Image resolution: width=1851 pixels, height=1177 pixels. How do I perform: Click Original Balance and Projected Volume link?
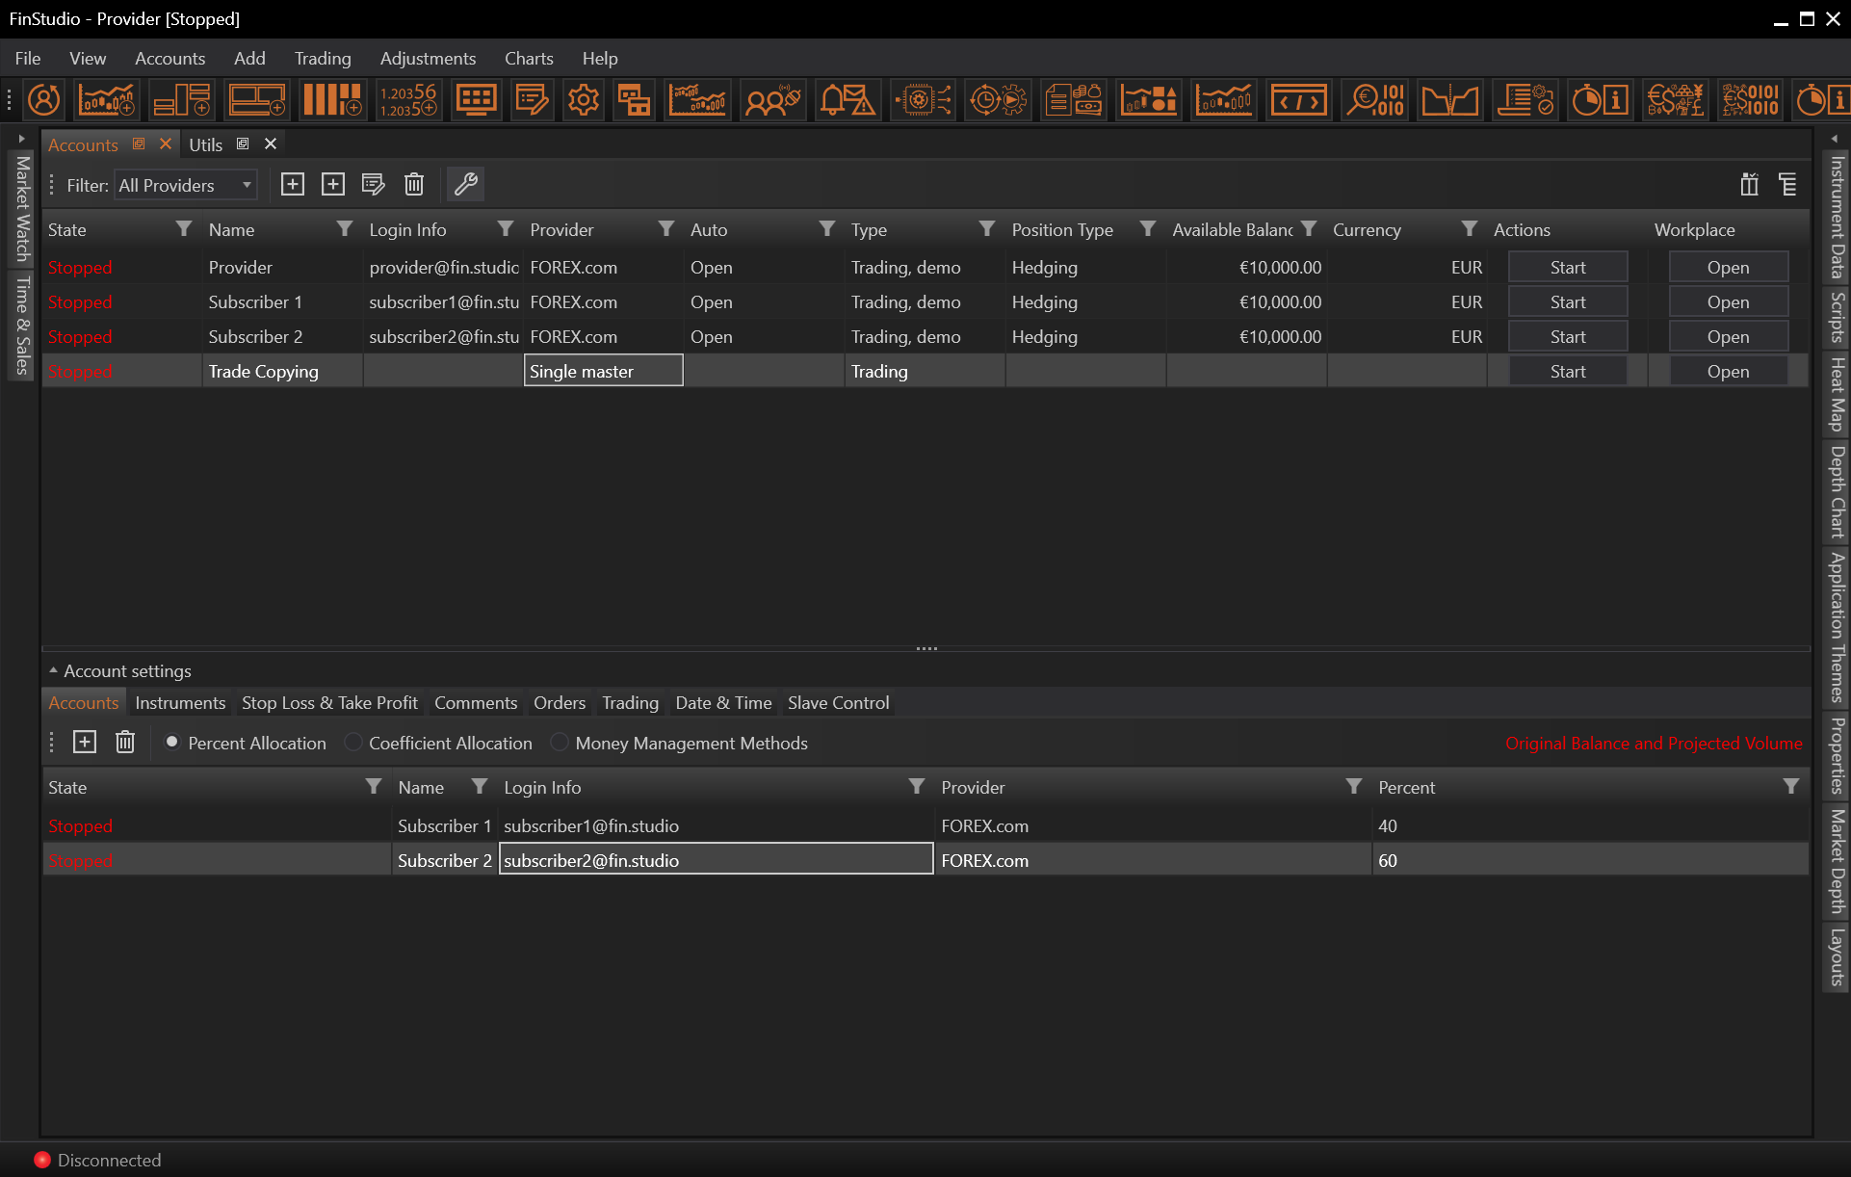pos(1653,744)
